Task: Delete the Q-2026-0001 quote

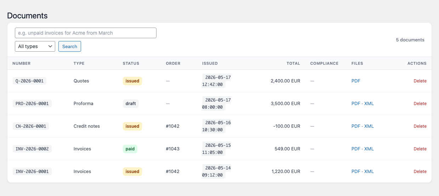Action: click(420, 81)
